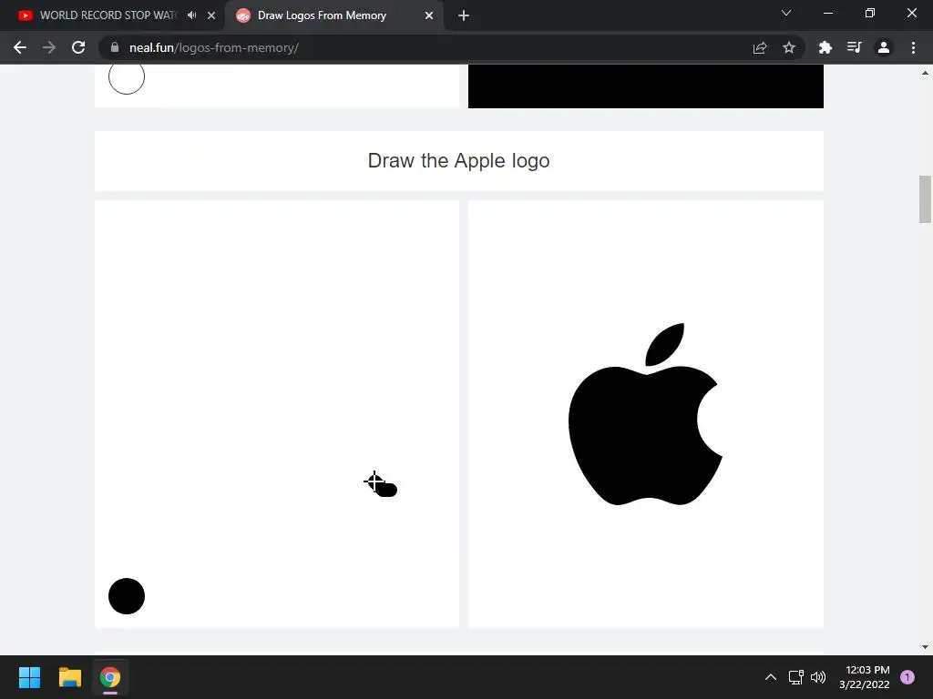
Task: Open the clock showing 12:03 PM
Action: 865,677
